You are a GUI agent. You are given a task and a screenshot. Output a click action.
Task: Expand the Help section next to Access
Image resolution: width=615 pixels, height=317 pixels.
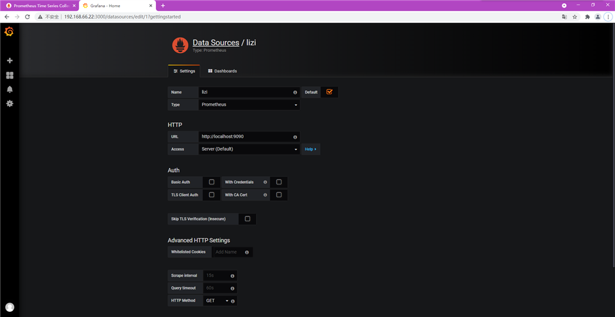(x=310, y=149)
